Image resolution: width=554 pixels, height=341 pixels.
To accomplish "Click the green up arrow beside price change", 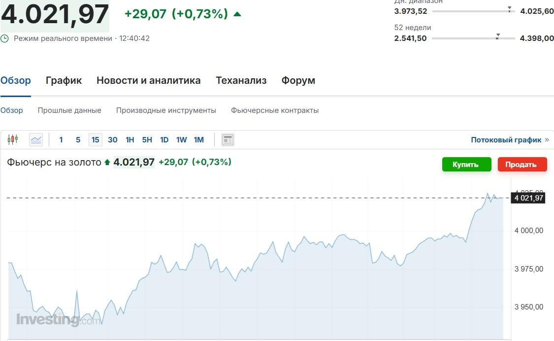I will click(237, 14).
